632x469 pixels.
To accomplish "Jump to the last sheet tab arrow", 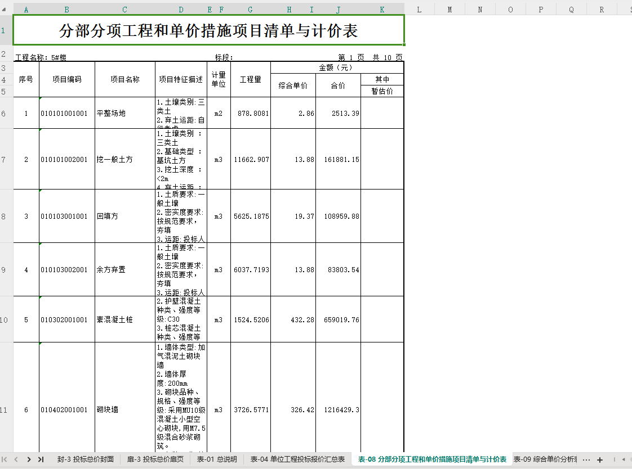I will (x=41, y=459).
